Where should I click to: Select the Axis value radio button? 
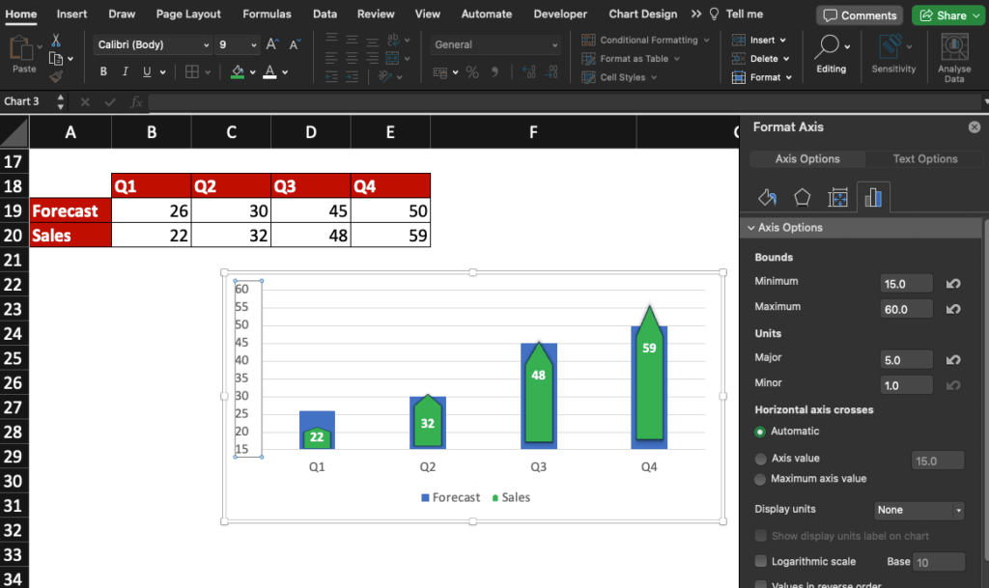[x=762, y=458]
